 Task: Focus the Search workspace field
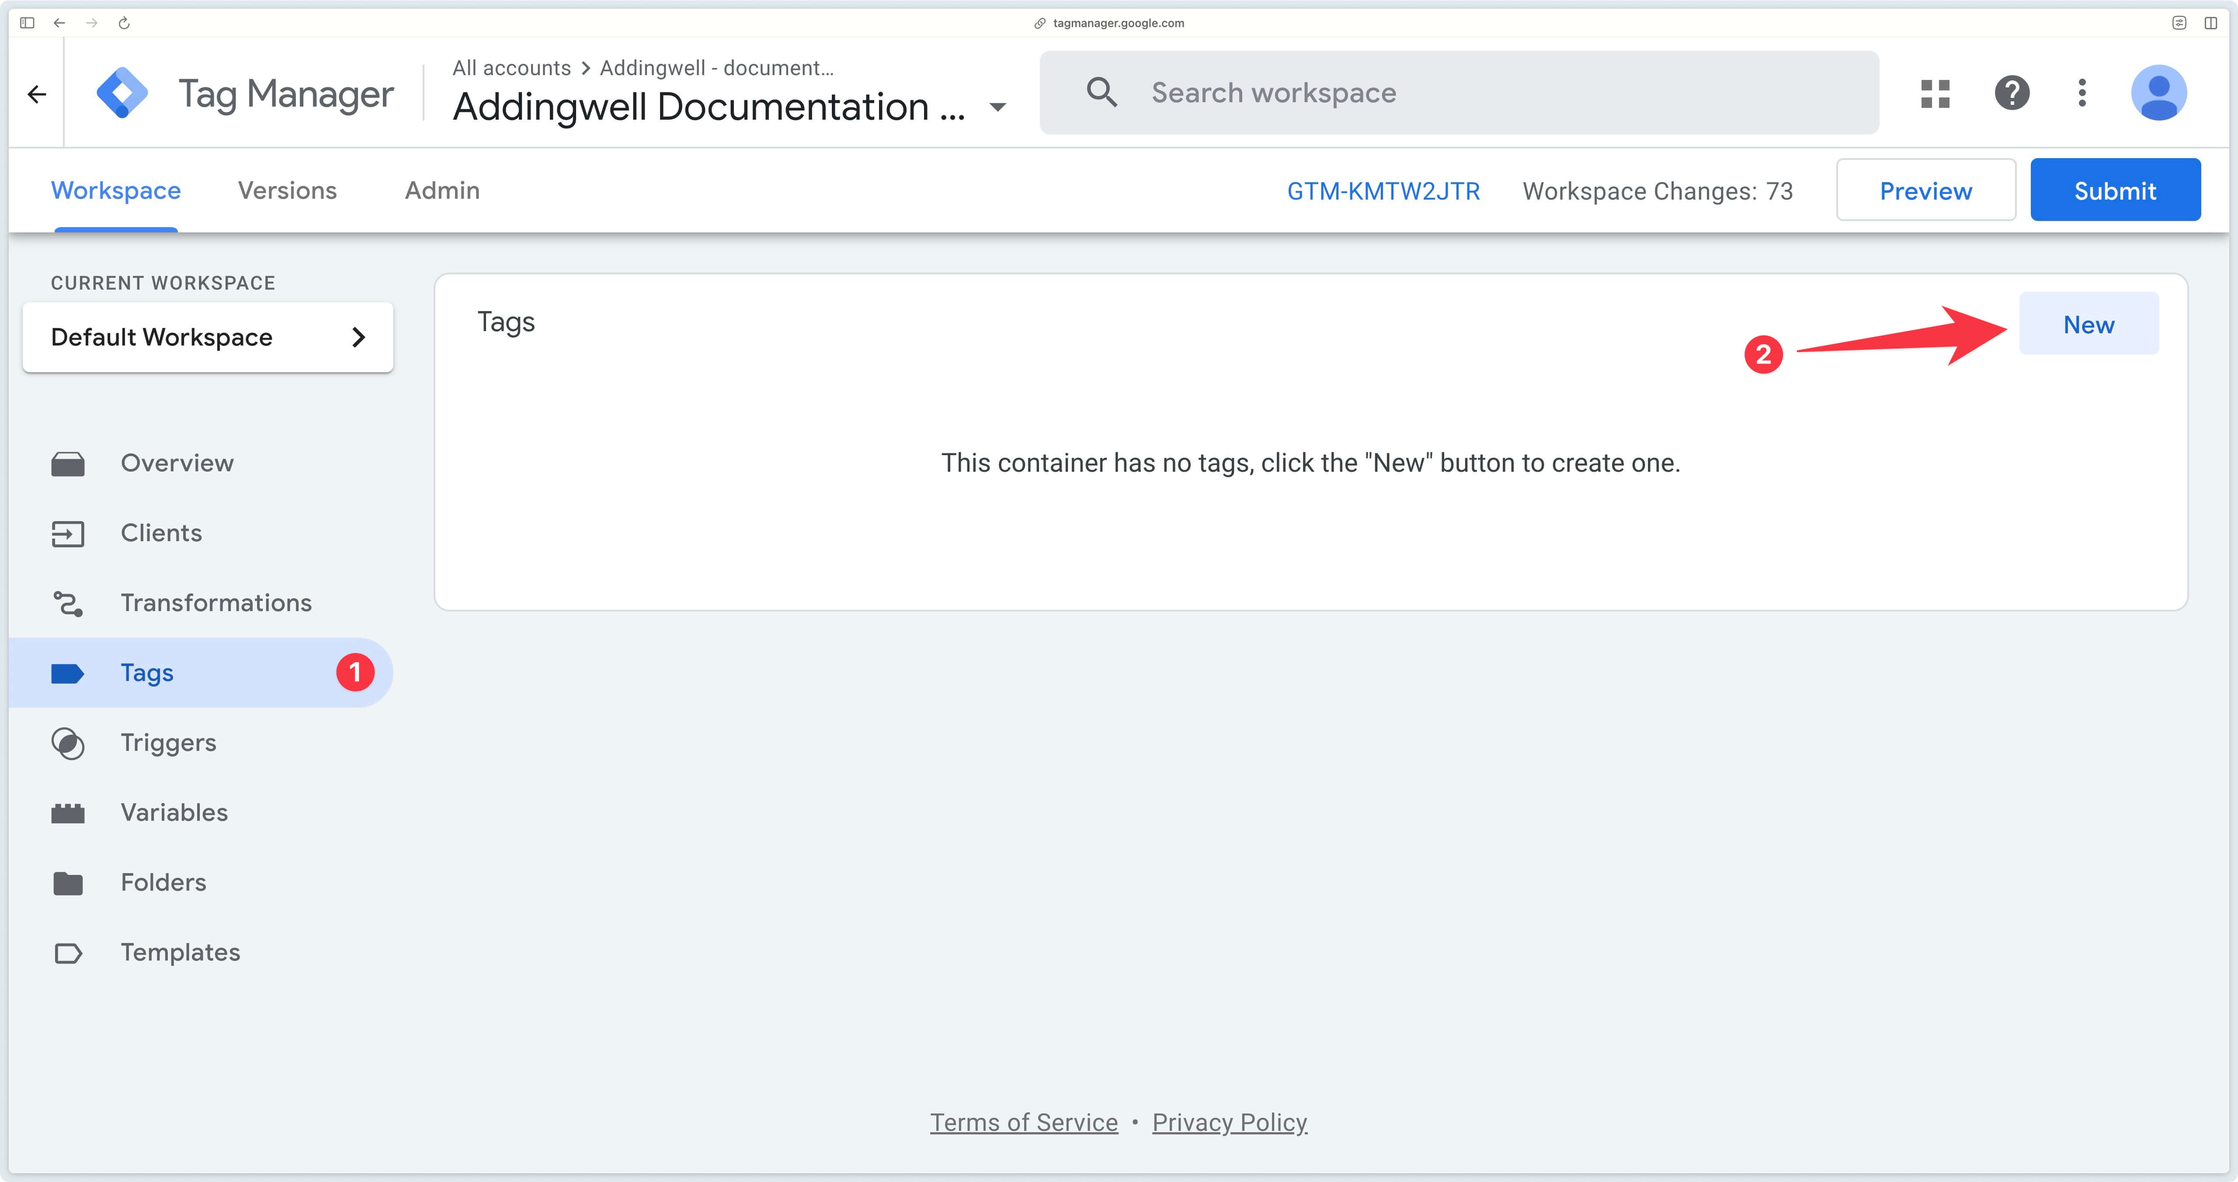tap(1460, 93)
